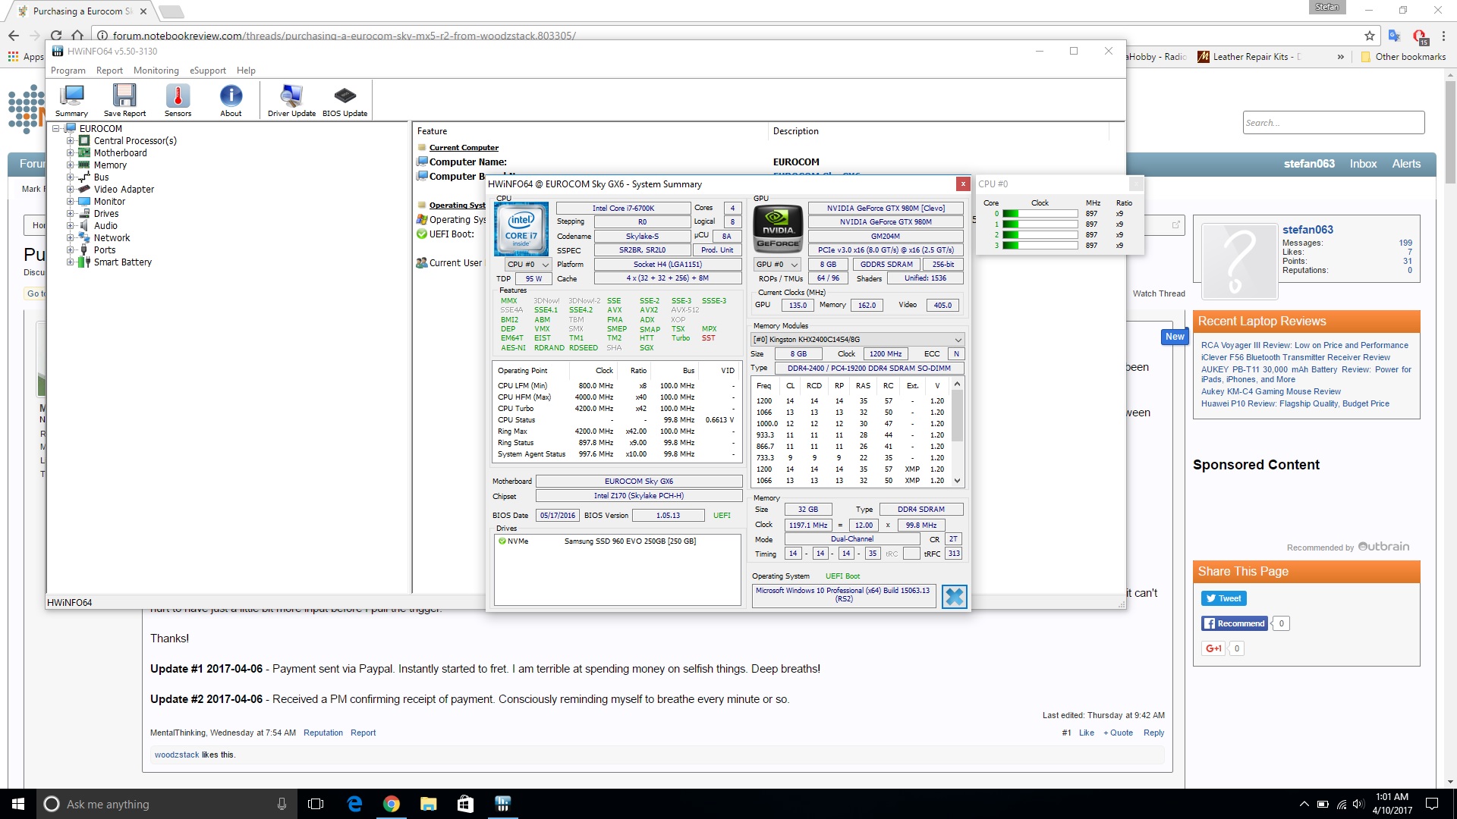Click the Like link on post #1
This screenshot has width=1457, height=819.
tap(1087, 733)
